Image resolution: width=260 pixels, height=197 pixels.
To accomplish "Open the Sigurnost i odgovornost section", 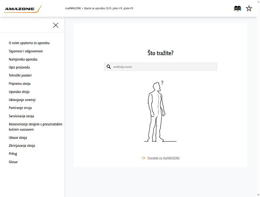I will (x=26, y=51).
